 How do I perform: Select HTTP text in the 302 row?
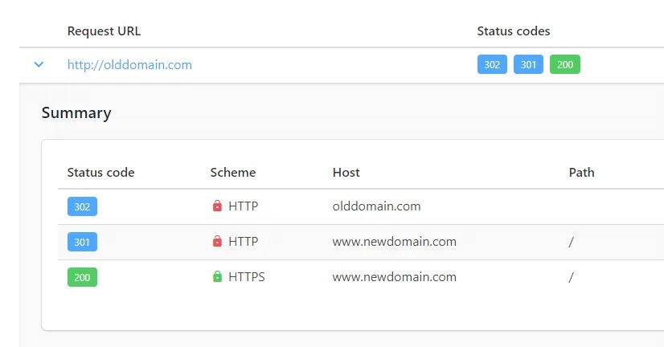coord(243,206)
